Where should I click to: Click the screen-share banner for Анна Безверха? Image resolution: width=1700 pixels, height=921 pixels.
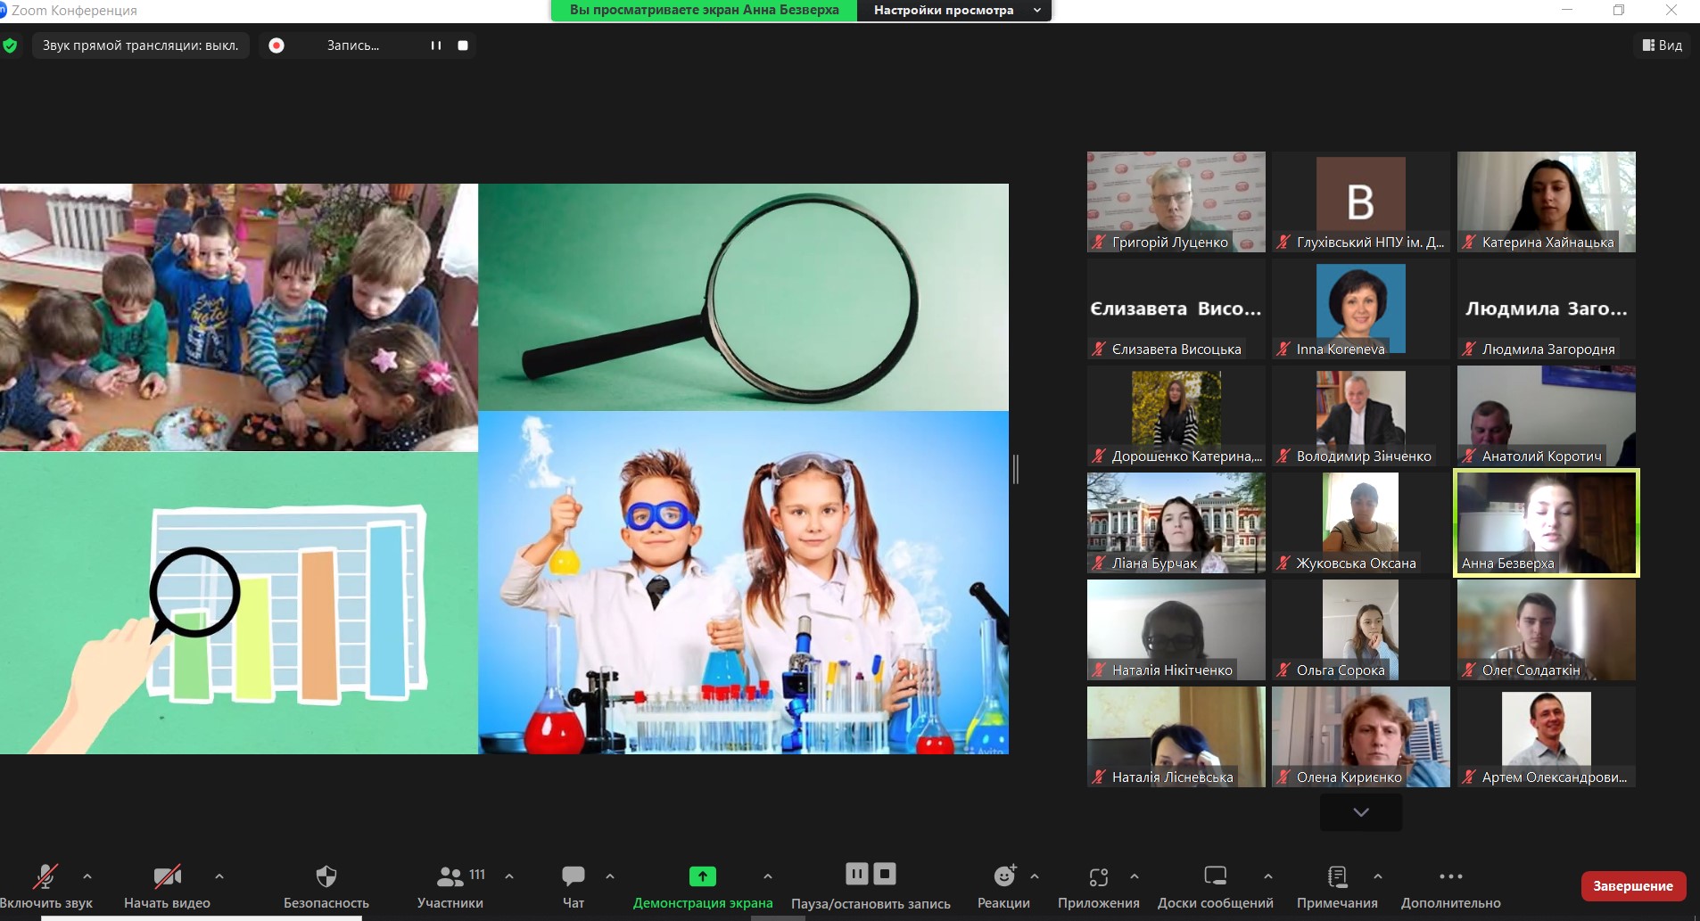[x=704, y=10]
